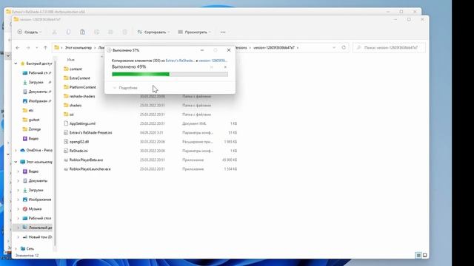
Task: Switch to large thumbnails view icon
Action: point(424,256)
